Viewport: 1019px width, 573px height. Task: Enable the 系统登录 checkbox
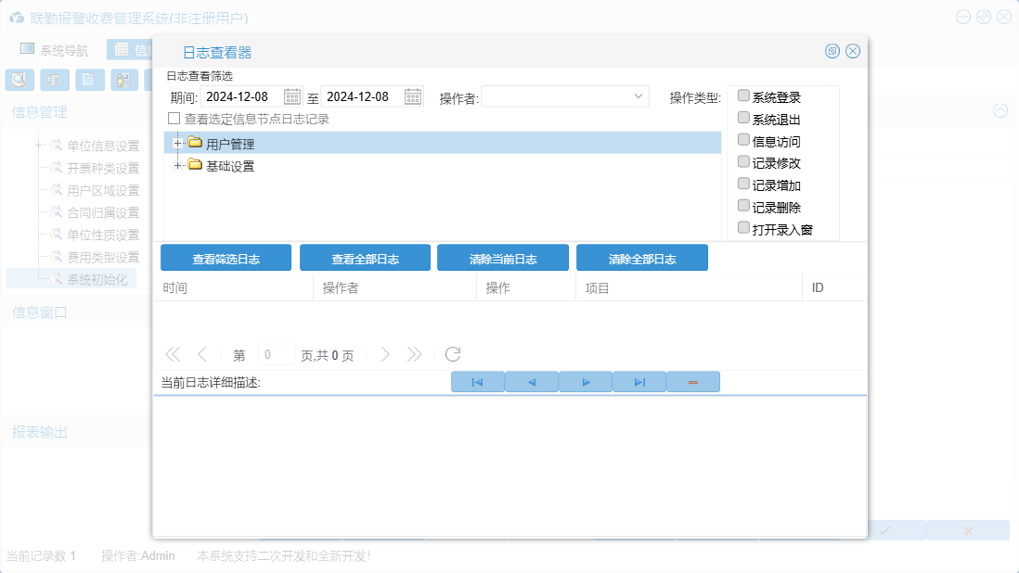pyautogui.click(x=743, y=96)
